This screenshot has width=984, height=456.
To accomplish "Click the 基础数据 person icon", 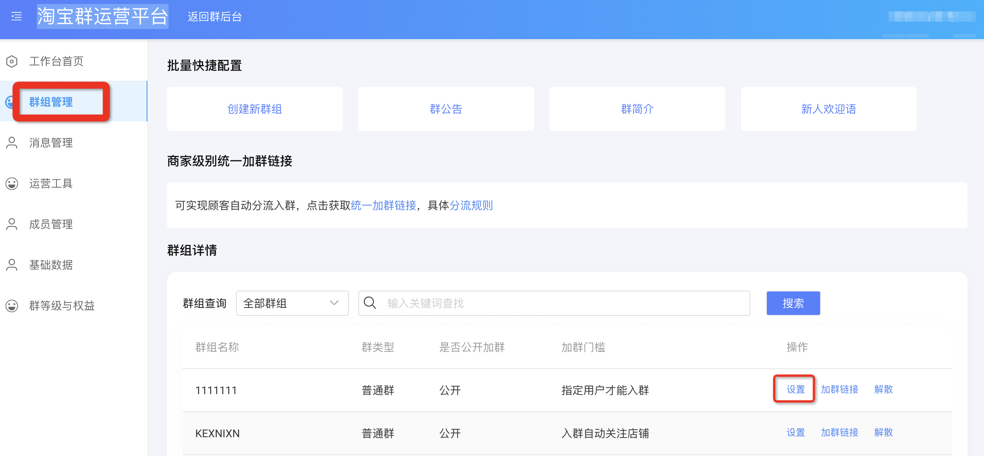I will [12, 265].
